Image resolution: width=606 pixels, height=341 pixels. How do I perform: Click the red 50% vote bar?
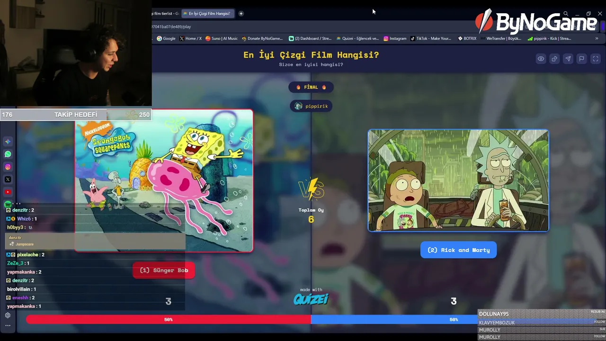tap(169, 320)
